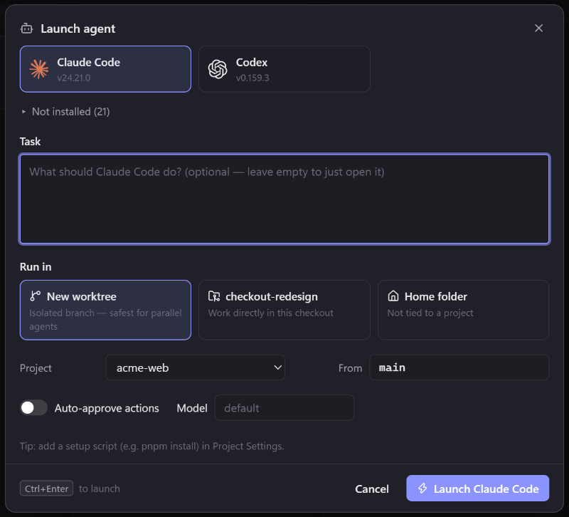The width and height of the screenshot is (569, 517).
Task: Edit the From branch field showing main
Action: click(459, 367)
